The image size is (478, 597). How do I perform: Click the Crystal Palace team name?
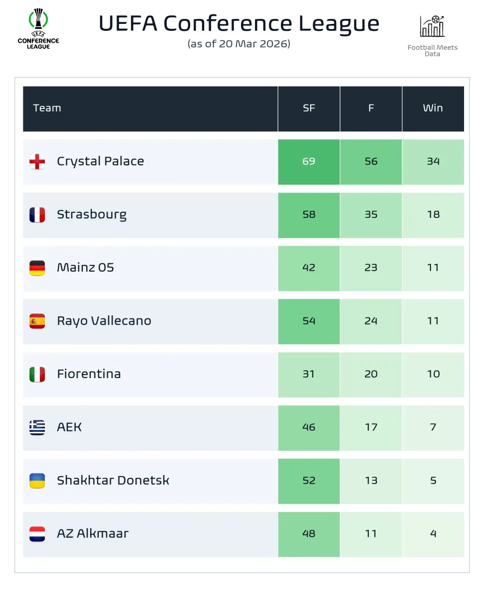pos(101,162)
